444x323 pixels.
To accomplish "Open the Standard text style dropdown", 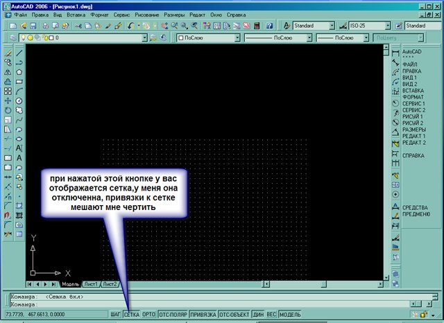I will point(331,26).
